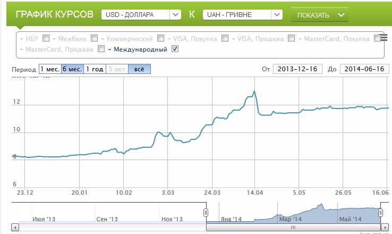The image size is (392, 234).
Task: Toggle the Межбанк checkbox
Action: click(94, 38)
